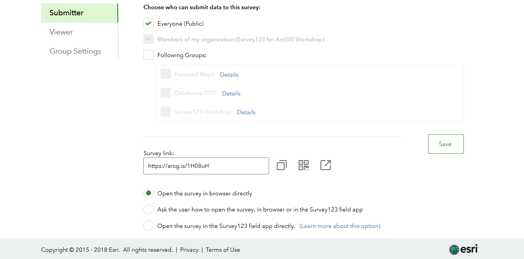Open Details for Survey123 Workshop
Image resolution: width=524 pixels, height=259 pixels.
pyautogui.click(x=246, y=112)
